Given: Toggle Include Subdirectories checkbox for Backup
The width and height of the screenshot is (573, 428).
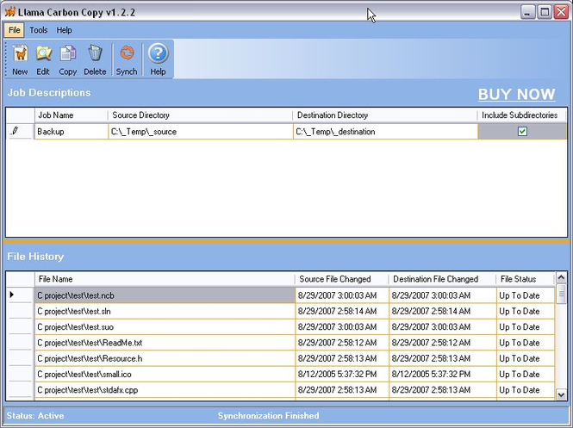Looking at the screenshot, I should 522,132.
